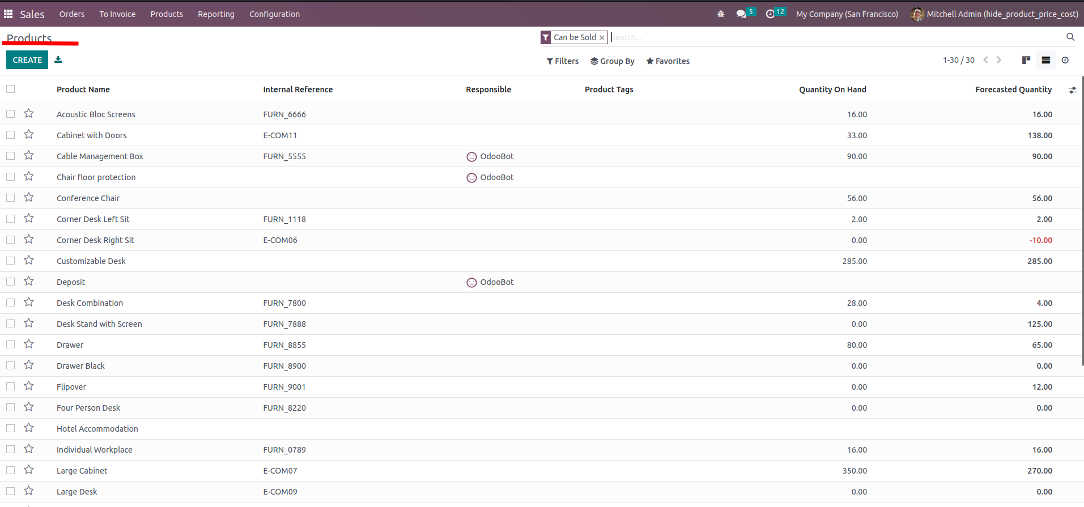Check the Conference Chair row

(10, 198)
